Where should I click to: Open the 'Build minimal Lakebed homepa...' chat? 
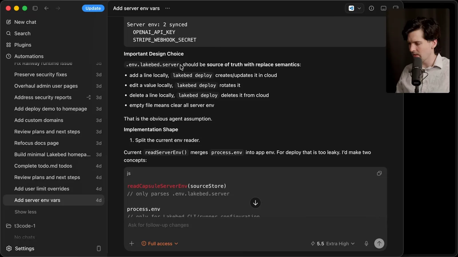pyautogui.click(x=54, y=154)
